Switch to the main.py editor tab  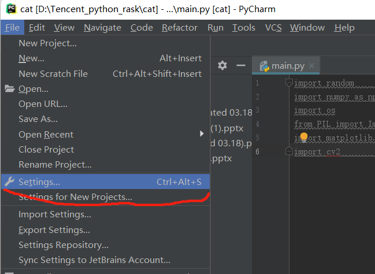286,65
